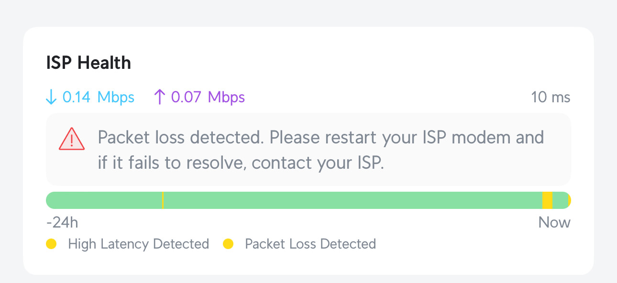Click the ISP Health heading

coord(88,63)
